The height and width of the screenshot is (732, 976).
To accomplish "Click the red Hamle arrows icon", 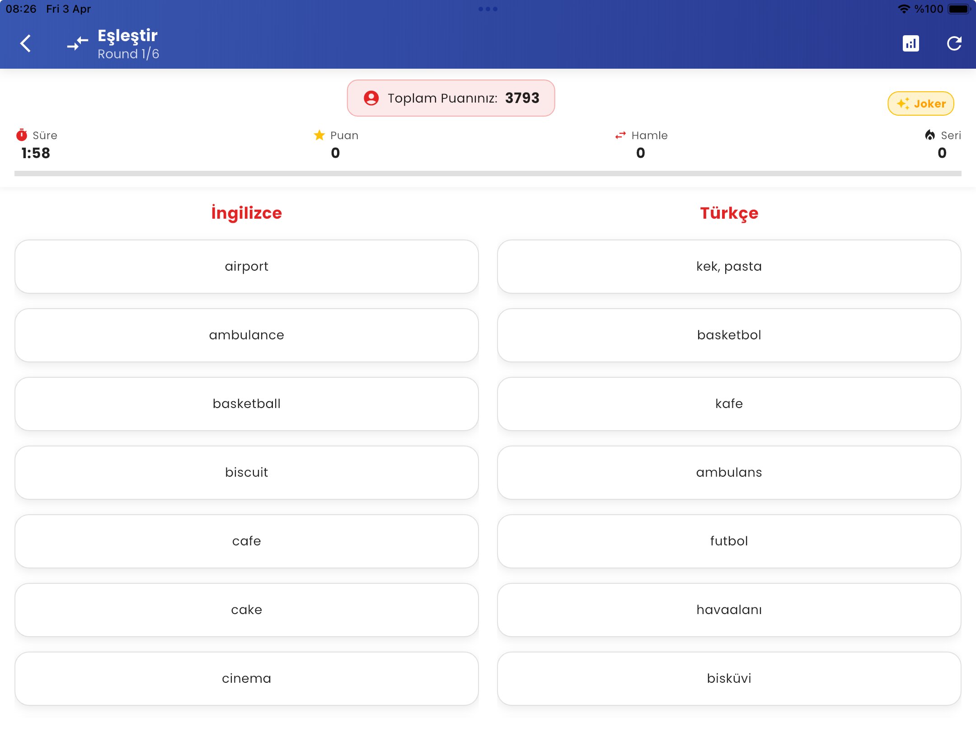I will tap(620, 135).
